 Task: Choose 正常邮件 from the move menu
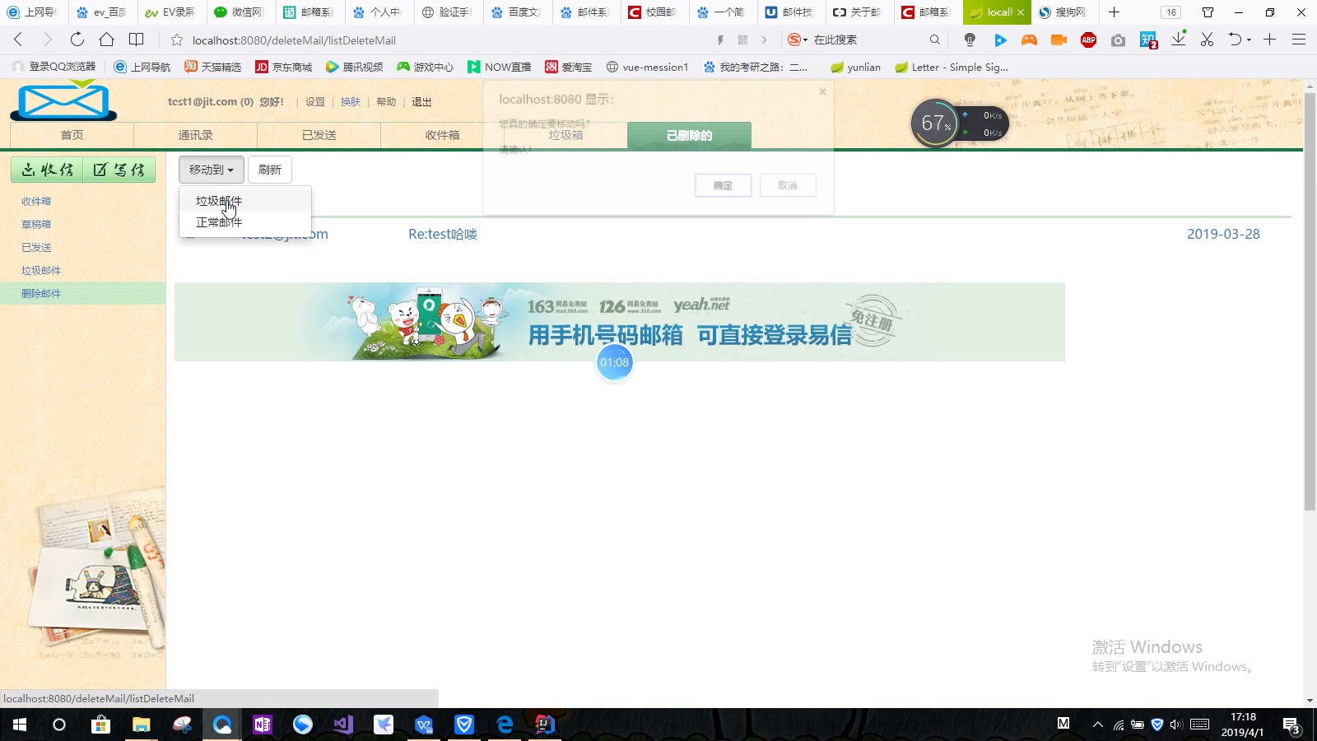point(219,222)
